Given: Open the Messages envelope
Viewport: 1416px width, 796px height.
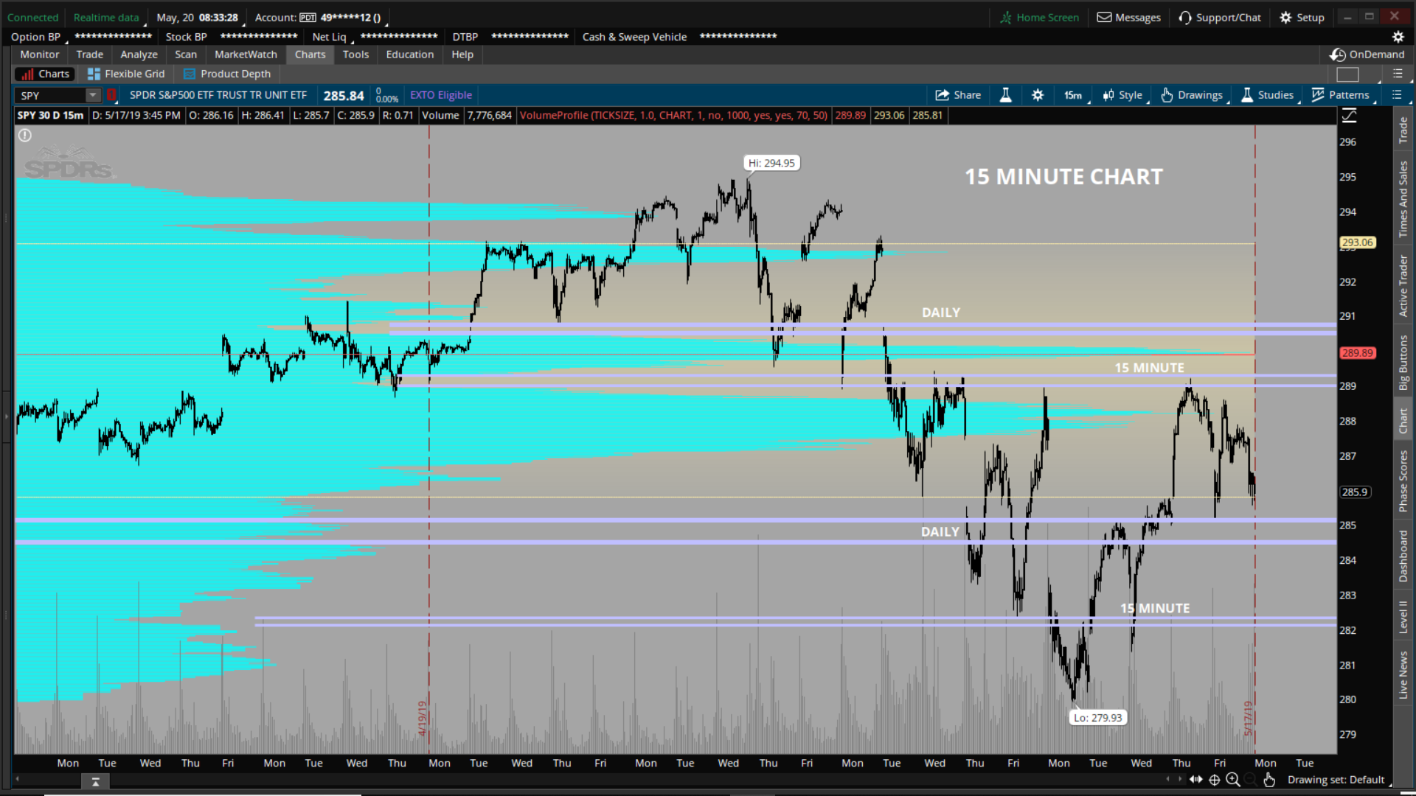Looking at the screenshot, I should (x=1128, y=18).
